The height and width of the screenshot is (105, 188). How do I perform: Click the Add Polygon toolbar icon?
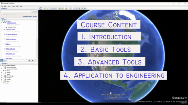pyautogui.click(x=47, y=8)
